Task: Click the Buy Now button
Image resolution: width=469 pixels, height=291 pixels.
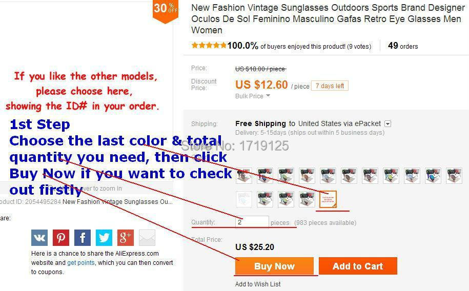Action: pos(274,266)
